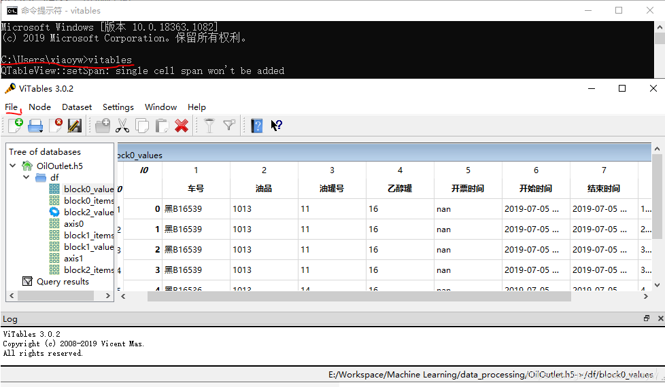The image size is (665, 387).
Task: Paste node using the clipboard icon
Action: pos(162,126)
